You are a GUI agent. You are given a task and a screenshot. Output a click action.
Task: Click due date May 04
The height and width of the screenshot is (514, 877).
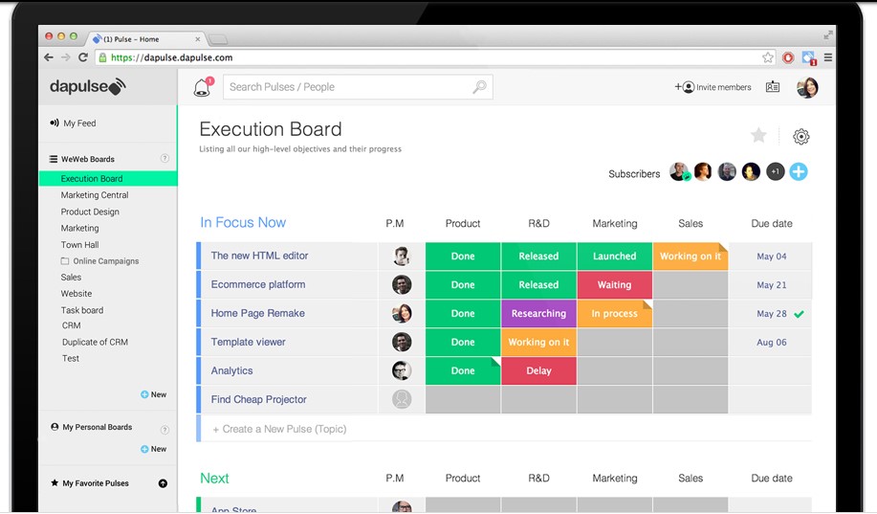click(x=771, y=256)
